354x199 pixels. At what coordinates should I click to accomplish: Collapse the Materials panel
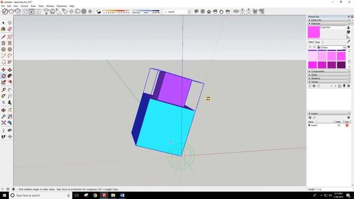tap(329, 23)
